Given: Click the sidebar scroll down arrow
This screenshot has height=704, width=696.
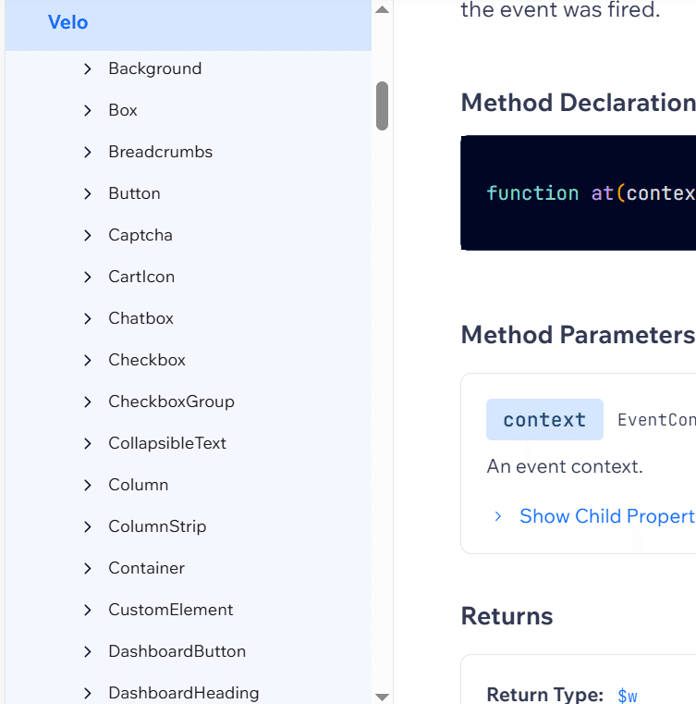Looking at the screenshot, I should pyautogui.click(x=382, y=697).
